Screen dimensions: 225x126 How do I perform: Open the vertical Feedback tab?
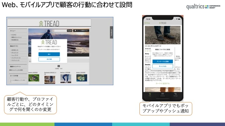(x=111, y=32)
